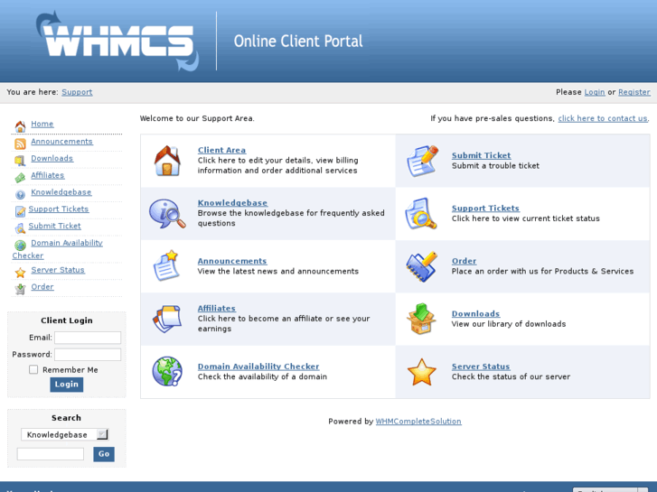Screen dimensions: 657x492
Task: Focus the Password input field
Action: click(88, 354)
